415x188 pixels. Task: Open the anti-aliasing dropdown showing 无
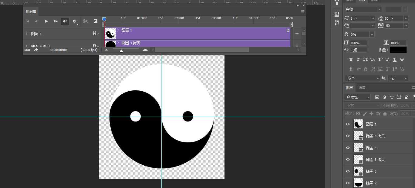coord(398,78)
